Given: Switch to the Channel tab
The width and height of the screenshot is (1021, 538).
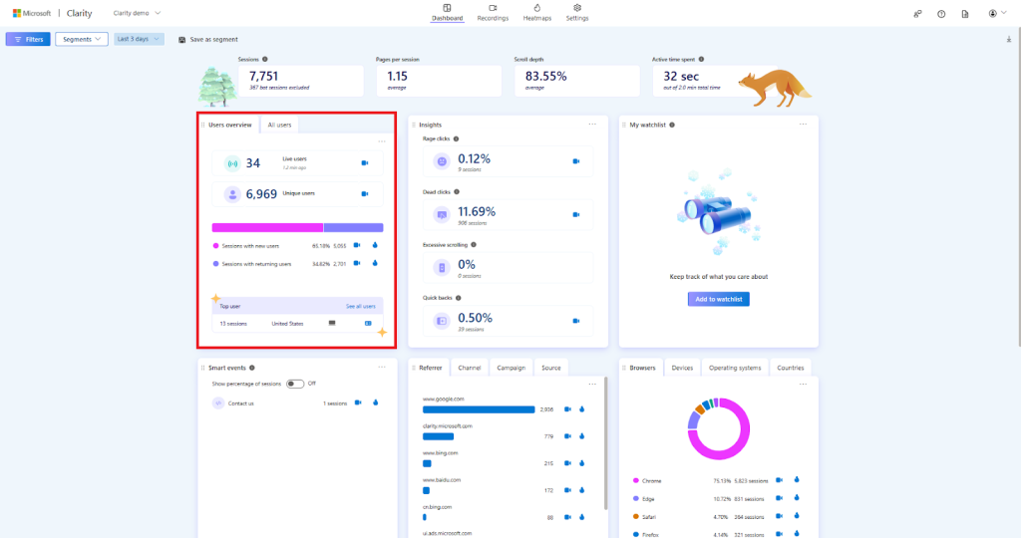Looking at the screenshot, I should pyautogui.click(x=469, y=369).
